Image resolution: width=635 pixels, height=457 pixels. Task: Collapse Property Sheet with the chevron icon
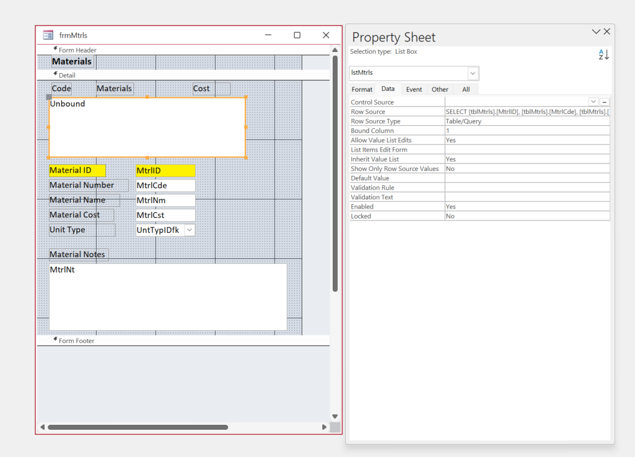596,32
